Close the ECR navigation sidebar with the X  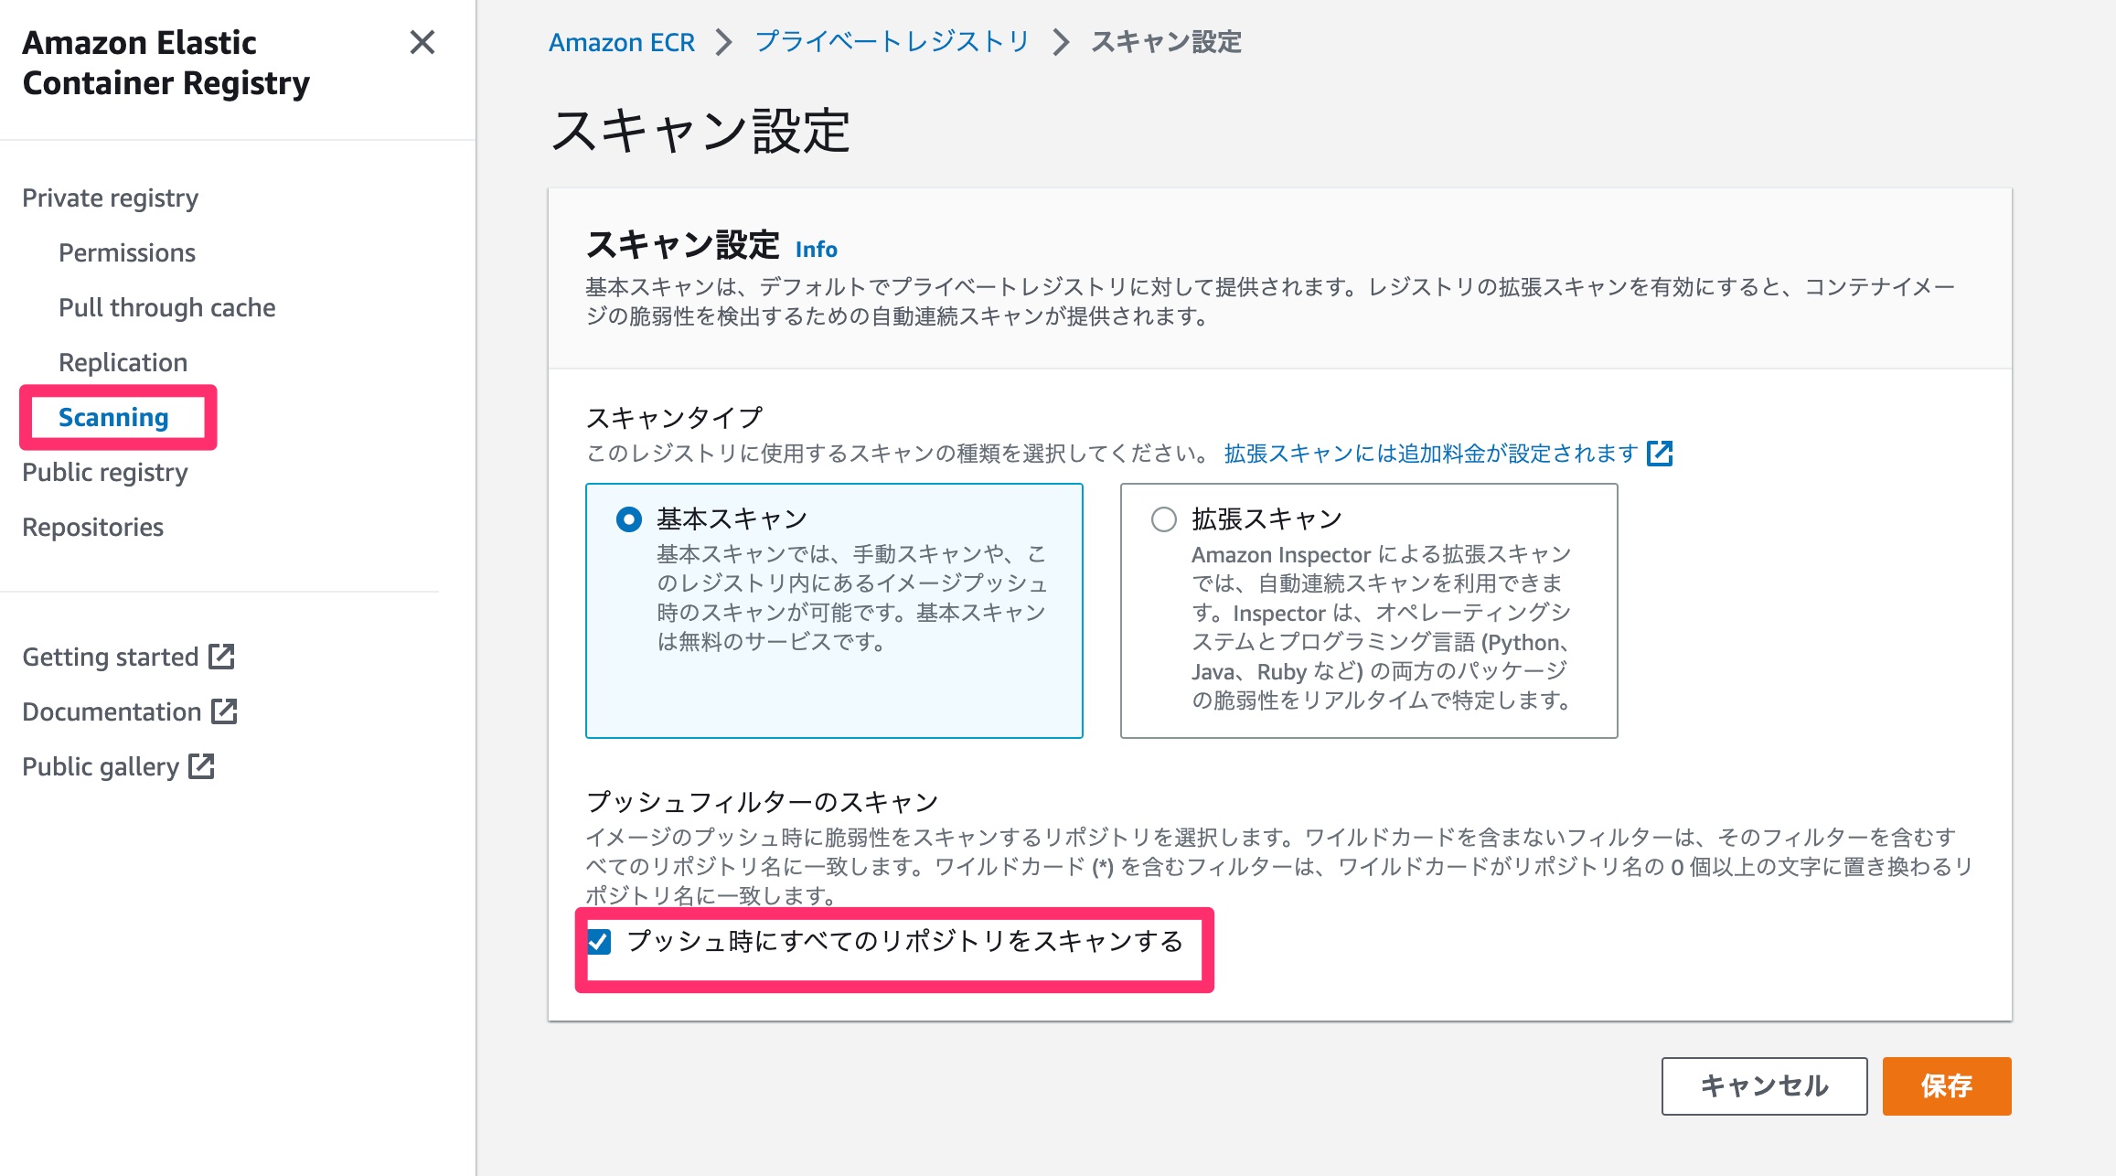pyautogui.click(x=423, y=43)
